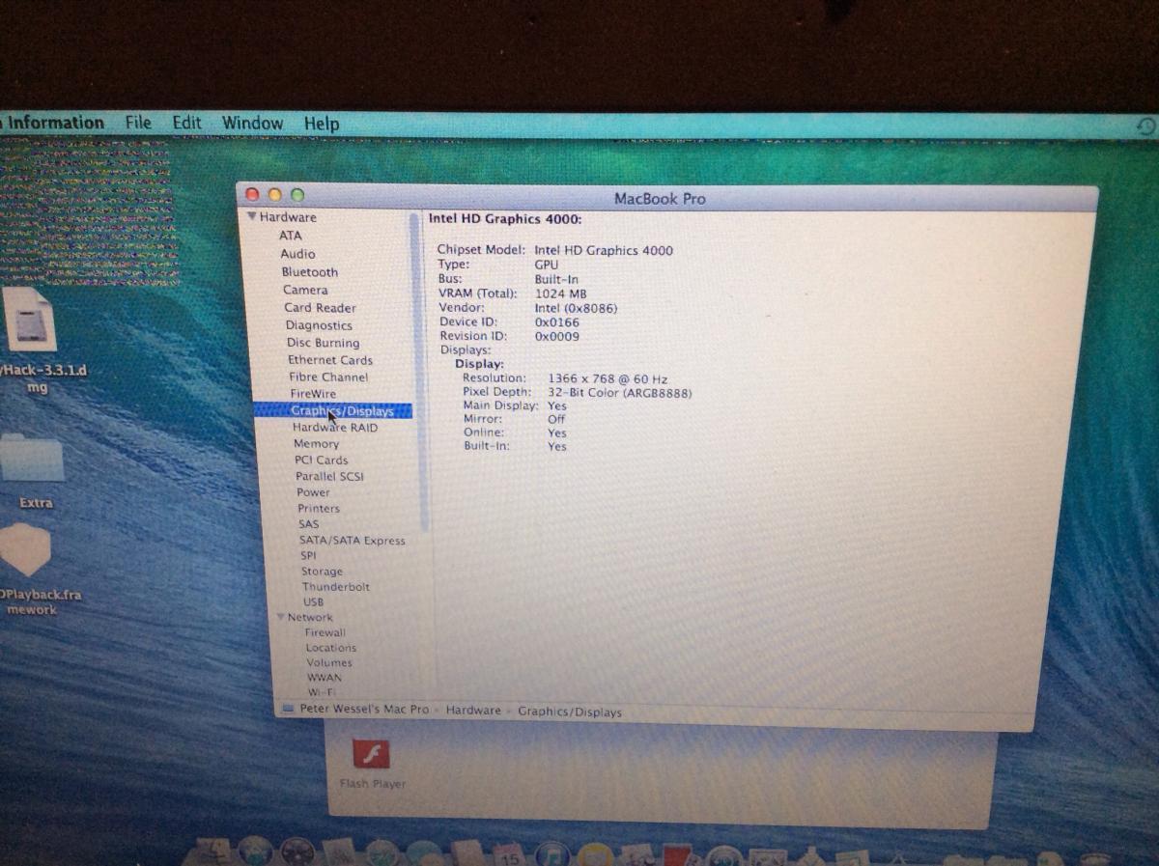Click the Resolution value '1366 x 768 @ 60 Hz'
Viewport: 1159px width, 866px height.
[x=608, y=379]
